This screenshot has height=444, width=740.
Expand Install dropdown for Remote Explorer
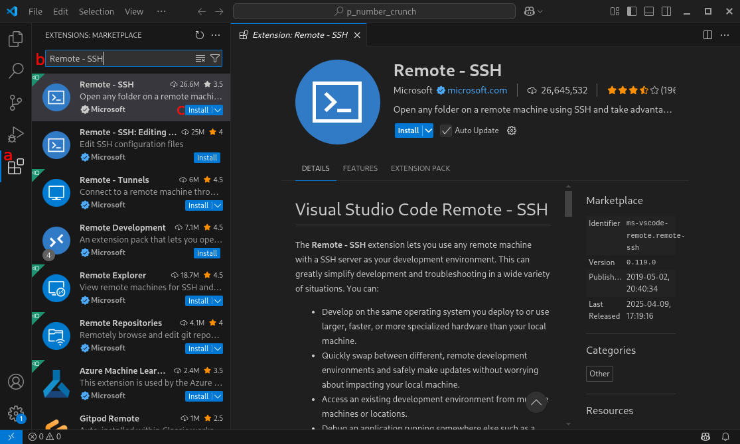click(x=218, y=301)
